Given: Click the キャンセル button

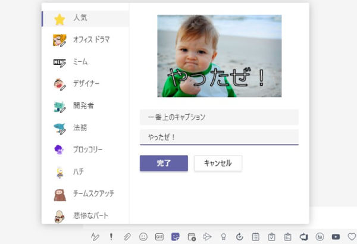Looking at the screenshot, I should coord(218,163).
